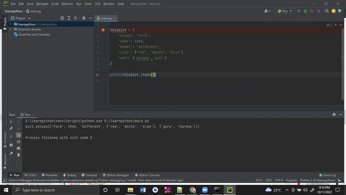Open the Tools menu
The width and height of the screenshot is (346, 195).
pos(88,4)
